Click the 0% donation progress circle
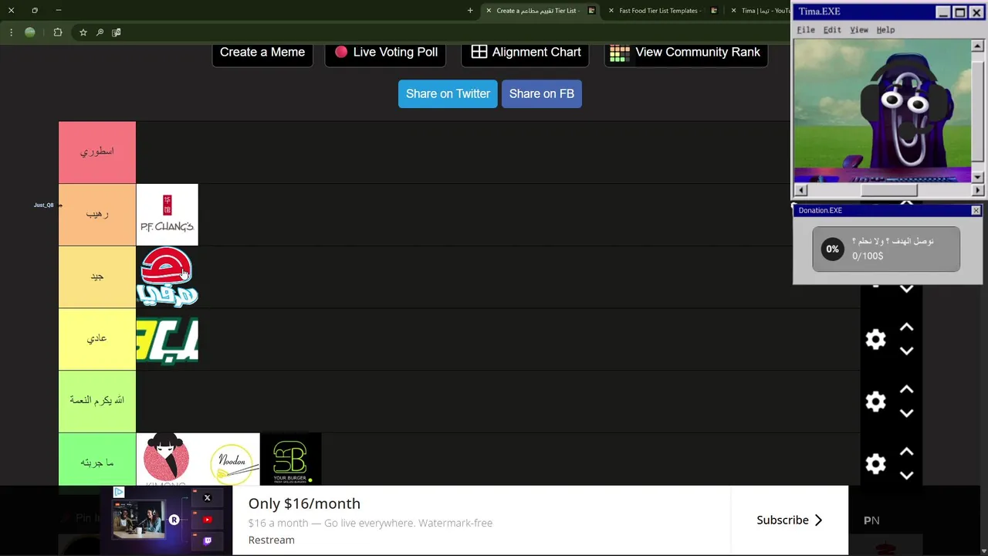 (x=832, y=249)
